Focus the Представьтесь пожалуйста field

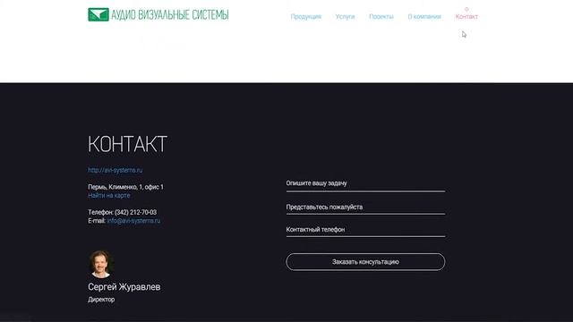click(x=365, y=208)
